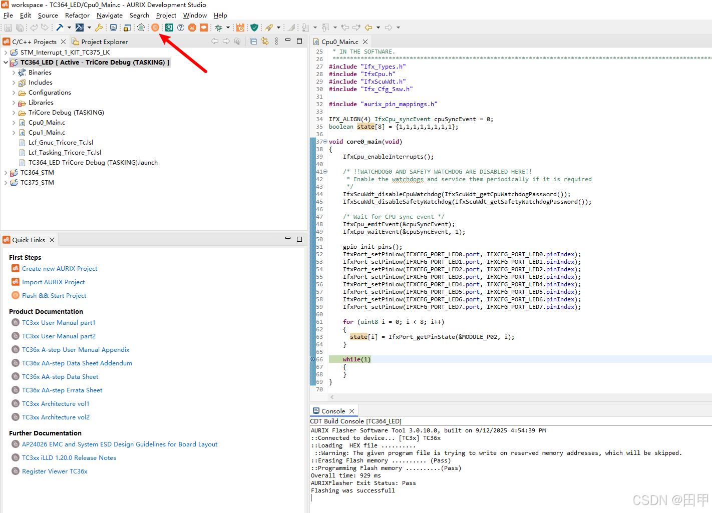Click the hammer Build icon

(x=60, y=28)
